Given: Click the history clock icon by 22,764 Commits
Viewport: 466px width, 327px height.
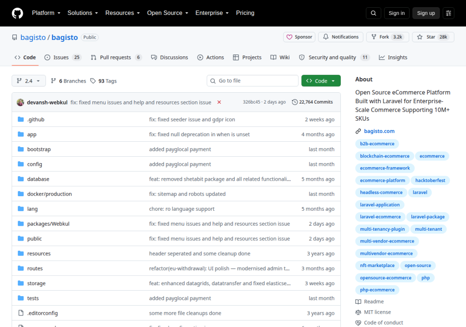Looking at the screenshot, I should click(x=294, y=102).
